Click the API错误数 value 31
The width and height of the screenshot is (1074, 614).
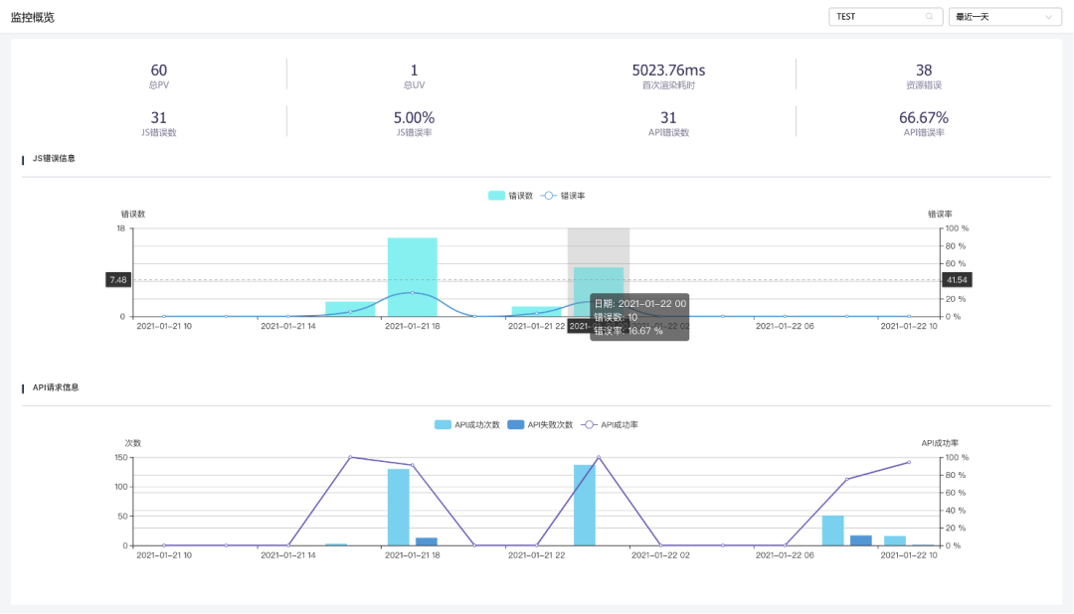pos(668,118)
